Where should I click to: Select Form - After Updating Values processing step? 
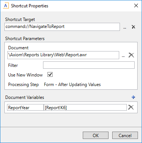(x=72, y=85)
